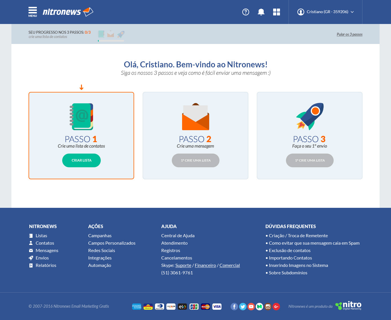Open Central de Ajuda link

click(x=178, y=236)
